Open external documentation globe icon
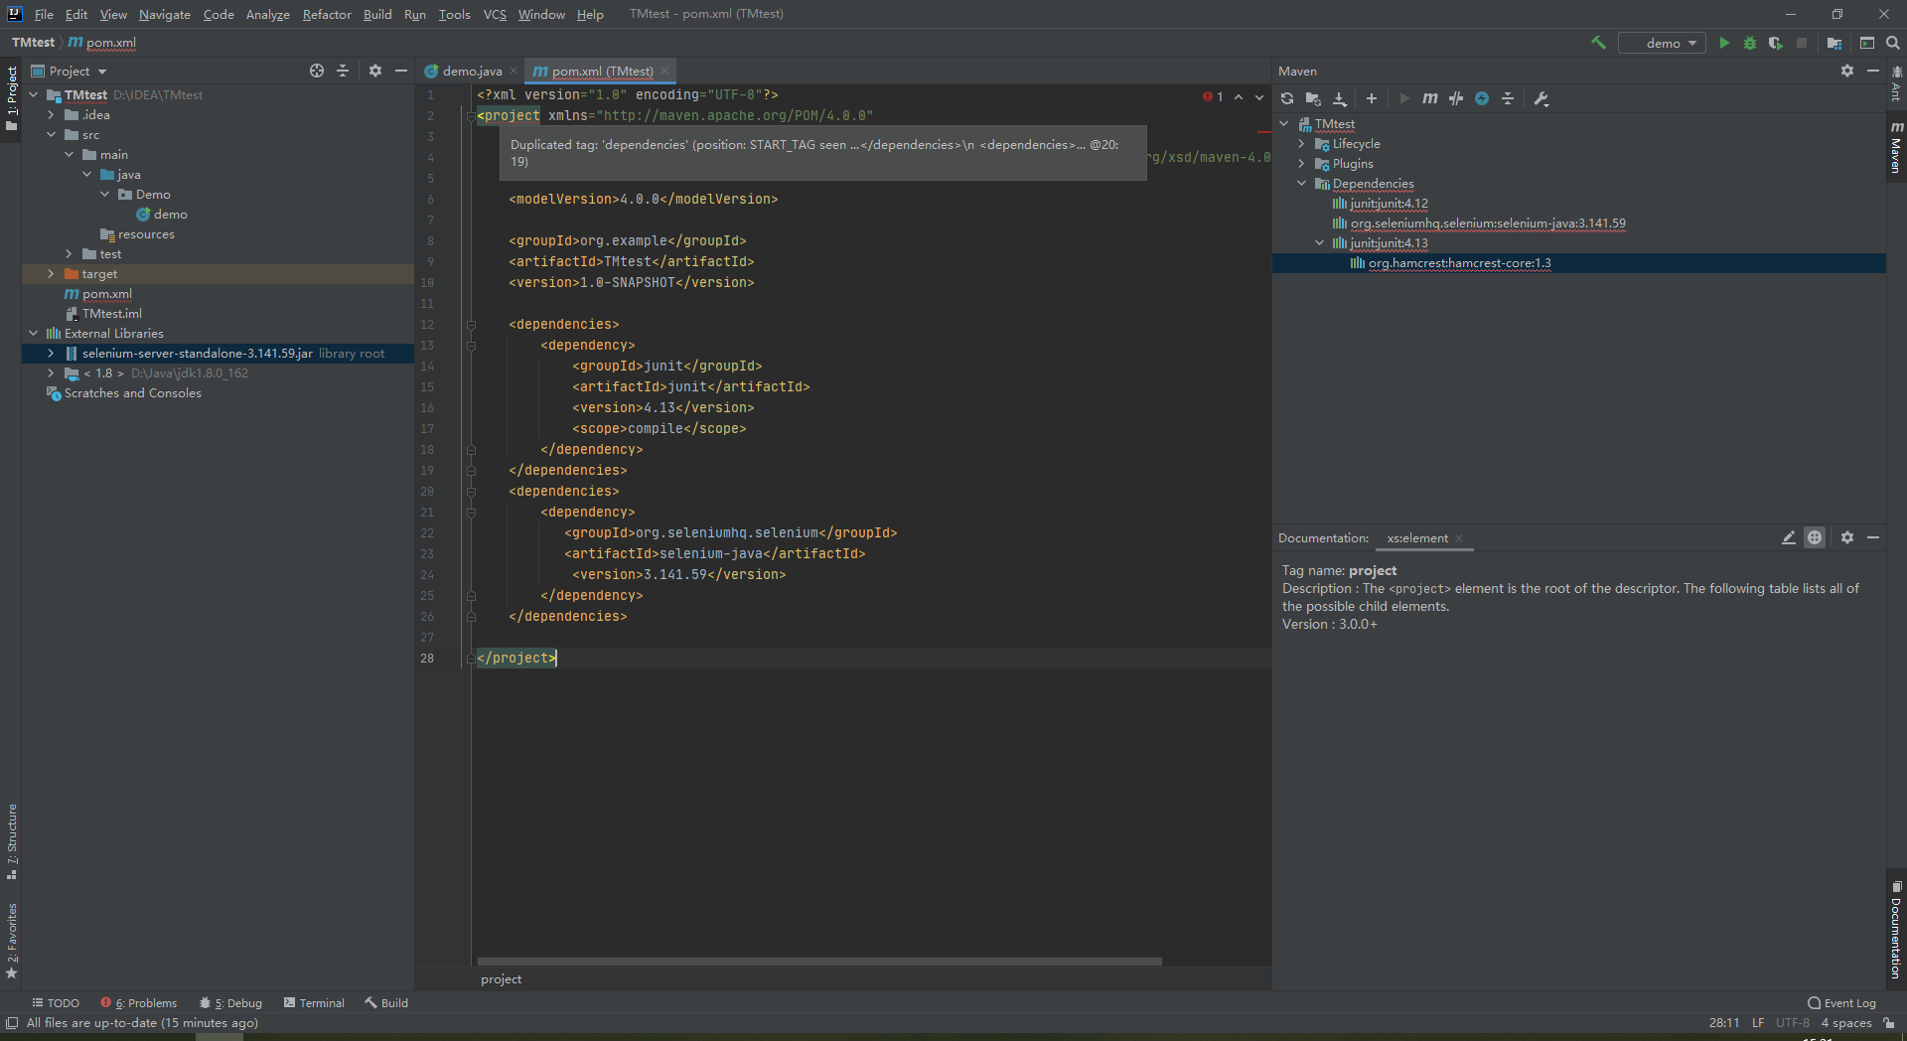Viewport: 1907px width, 1041px height. pyautogui.click(x=1815, y=537)
